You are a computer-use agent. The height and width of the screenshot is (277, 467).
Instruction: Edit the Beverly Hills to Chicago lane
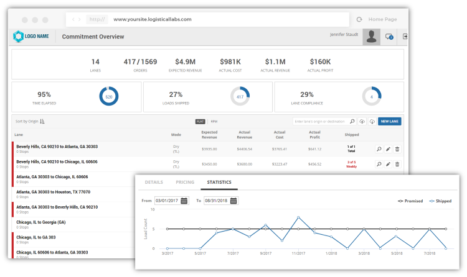[x=388, y=164]
